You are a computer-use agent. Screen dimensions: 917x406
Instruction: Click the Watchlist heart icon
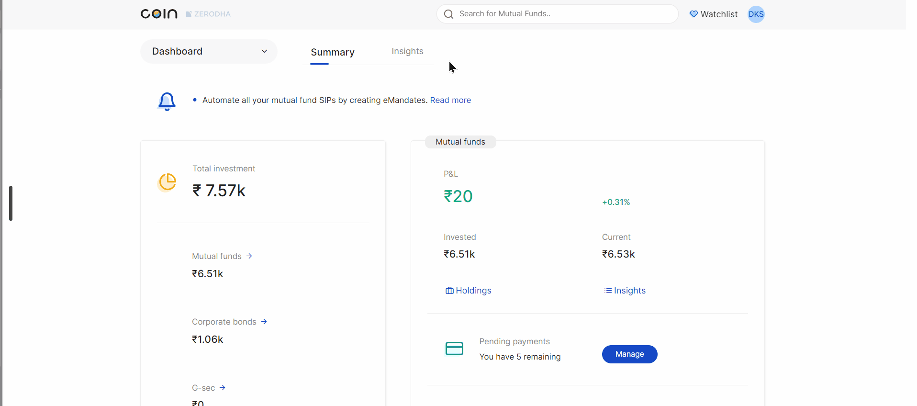(693, 14)
